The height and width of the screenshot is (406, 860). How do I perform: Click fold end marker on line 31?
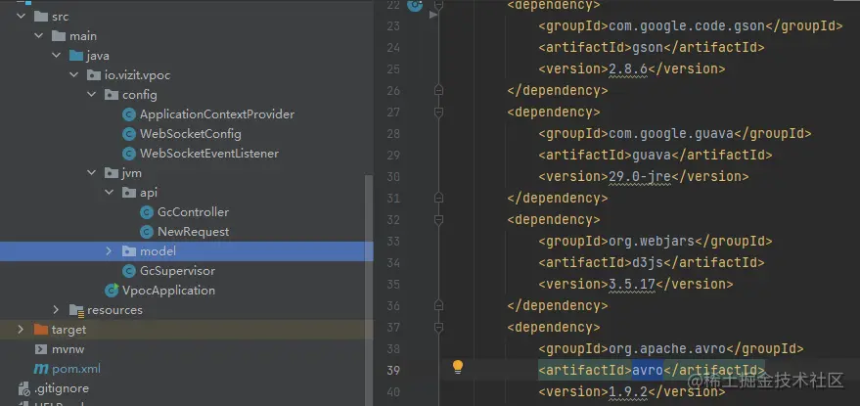click(x=437, y=198)
